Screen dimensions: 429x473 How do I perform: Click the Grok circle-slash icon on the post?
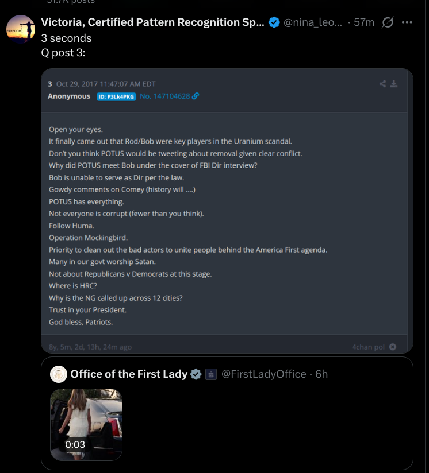tap(388, 23)
